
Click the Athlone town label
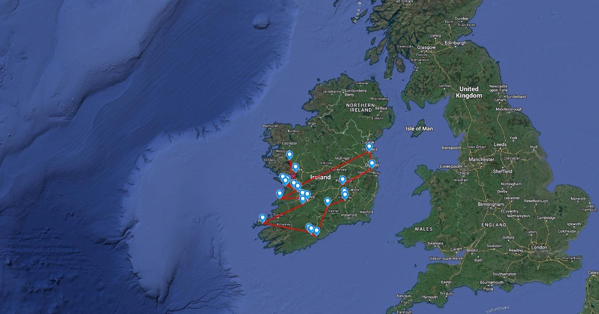326,162
